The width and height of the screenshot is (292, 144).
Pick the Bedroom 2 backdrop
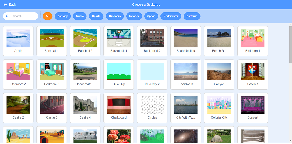pos(18,74)
